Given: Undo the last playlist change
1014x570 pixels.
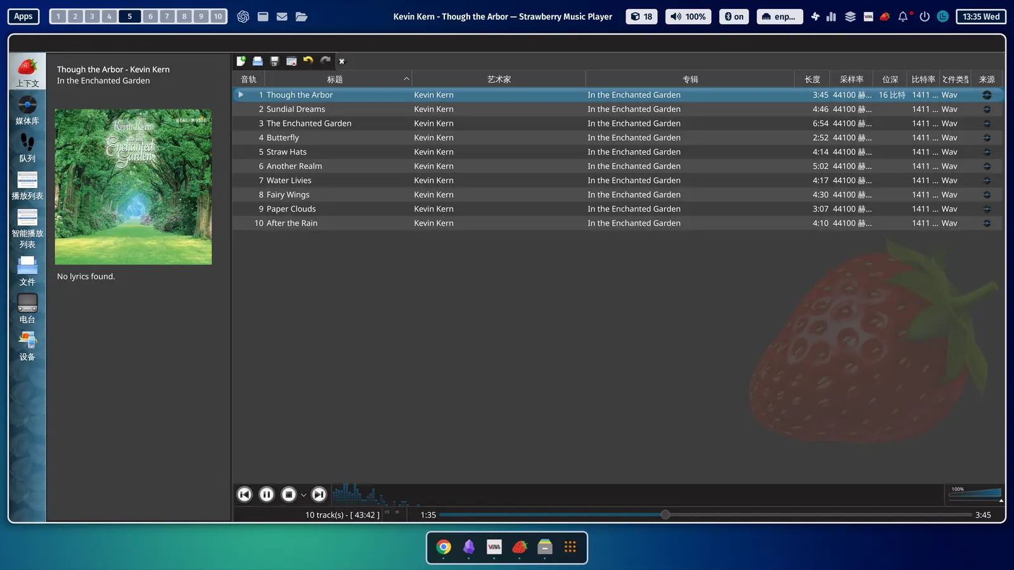Looking at the screenshot, I should click(308, 61).
